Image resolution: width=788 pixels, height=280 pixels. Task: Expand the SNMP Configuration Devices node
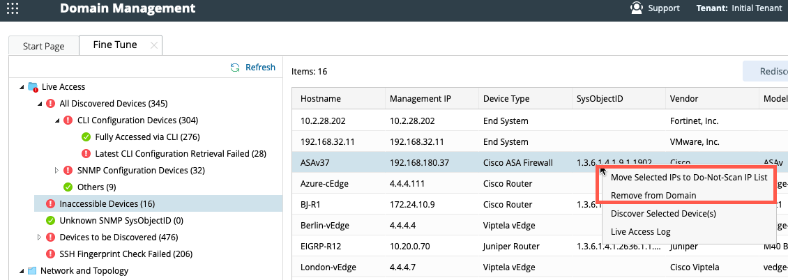tap(56, 171)
